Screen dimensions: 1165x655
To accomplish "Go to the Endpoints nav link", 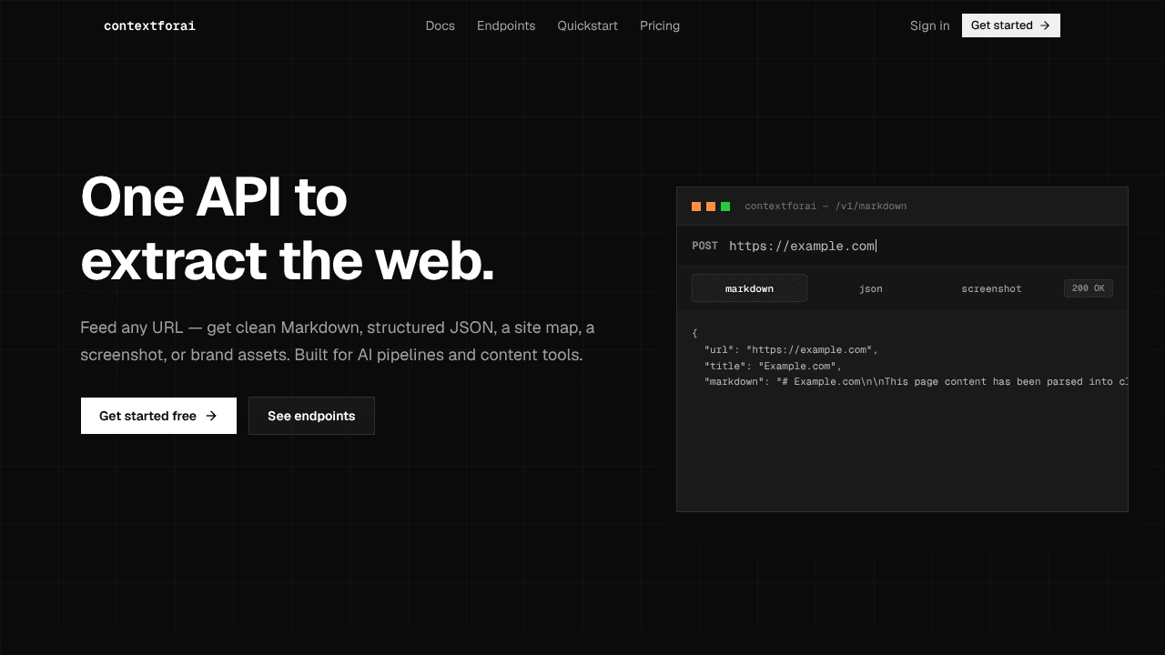I will 506,25.
